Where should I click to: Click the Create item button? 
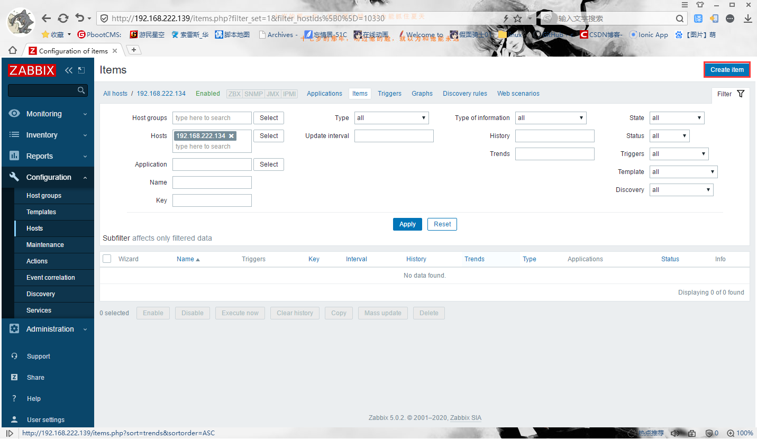click(x=727, y=70)
